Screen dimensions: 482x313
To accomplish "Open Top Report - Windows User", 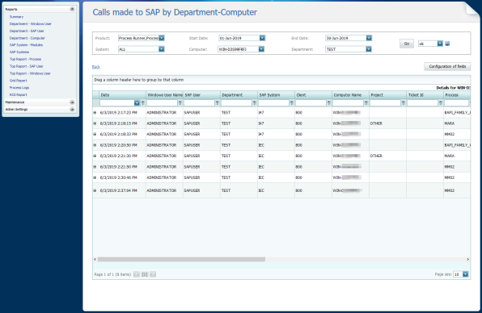I will pos(30,73).
